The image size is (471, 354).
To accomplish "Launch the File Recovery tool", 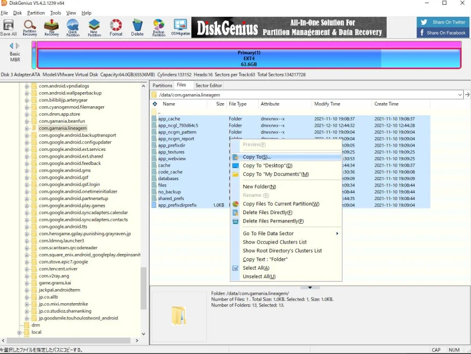I will point(51,28).
